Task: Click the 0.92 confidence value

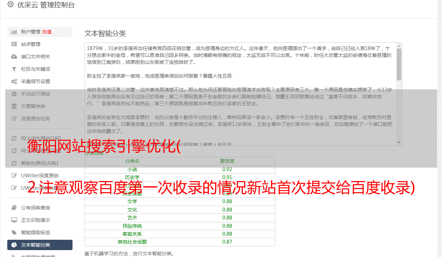Action: point(227,169)
